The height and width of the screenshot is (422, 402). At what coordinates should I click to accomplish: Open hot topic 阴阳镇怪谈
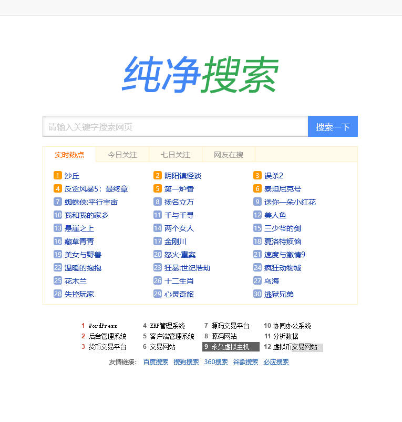[183, 176]
